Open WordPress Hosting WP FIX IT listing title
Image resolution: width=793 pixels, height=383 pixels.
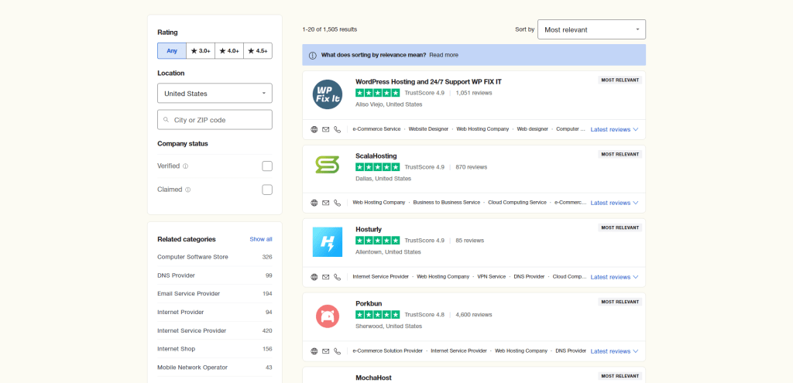pos(428,81)
